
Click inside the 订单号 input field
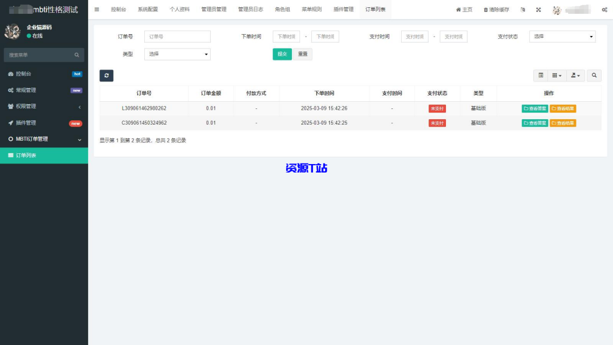177,36
